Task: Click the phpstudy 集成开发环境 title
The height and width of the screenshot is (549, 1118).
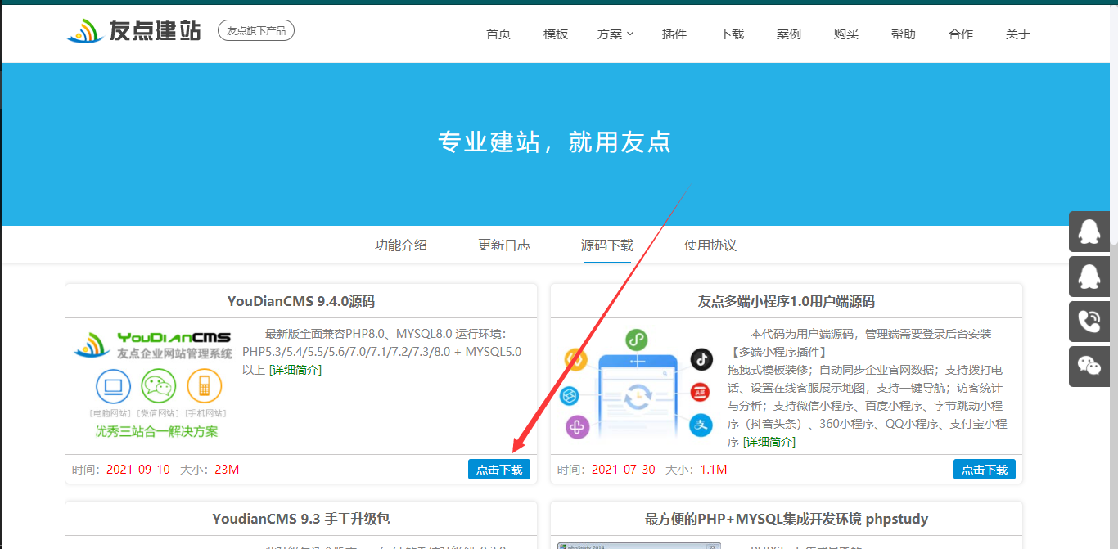Action: click(x=787, y=519)
